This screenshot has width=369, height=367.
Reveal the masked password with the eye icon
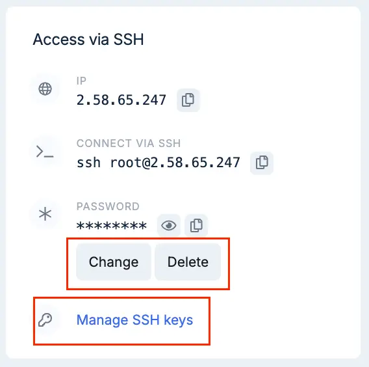[169, 226]
